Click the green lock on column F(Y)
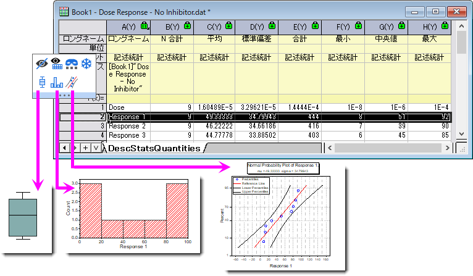Screen dimensions: 473x276 tap(358, 26)
